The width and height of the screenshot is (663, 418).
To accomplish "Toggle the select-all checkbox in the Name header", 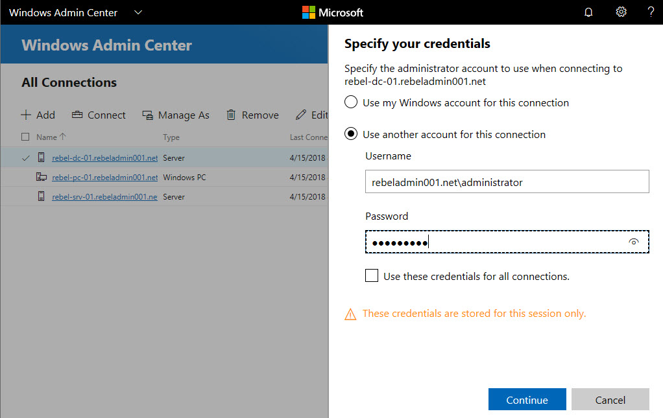I will (x=25, y=137).
